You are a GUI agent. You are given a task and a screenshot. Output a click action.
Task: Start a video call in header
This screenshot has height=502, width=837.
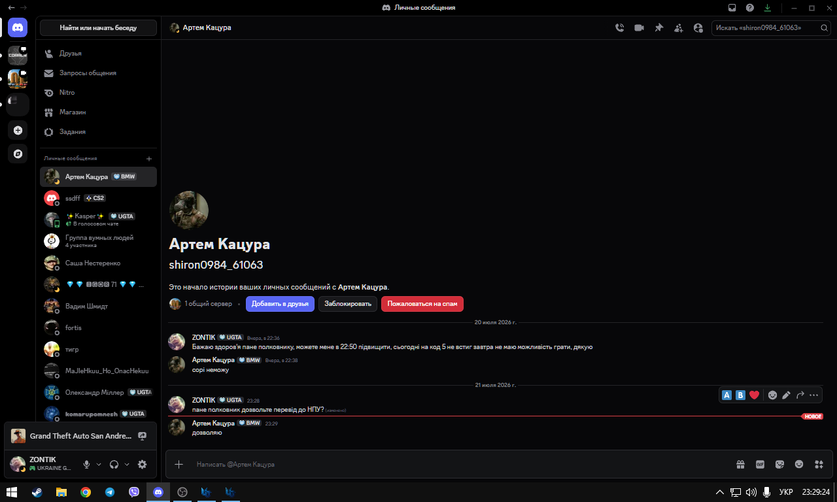pos(639,28)
